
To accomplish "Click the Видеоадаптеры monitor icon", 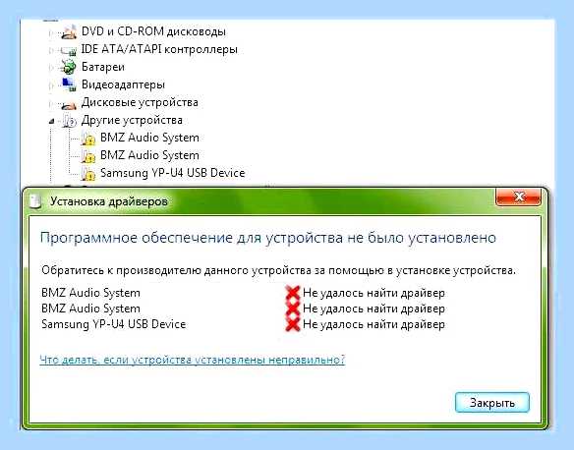I will click(x=69, y=84).
